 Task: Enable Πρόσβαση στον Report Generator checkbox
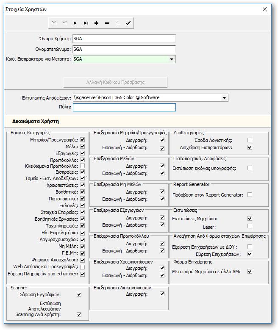click(x=250, y=195)
